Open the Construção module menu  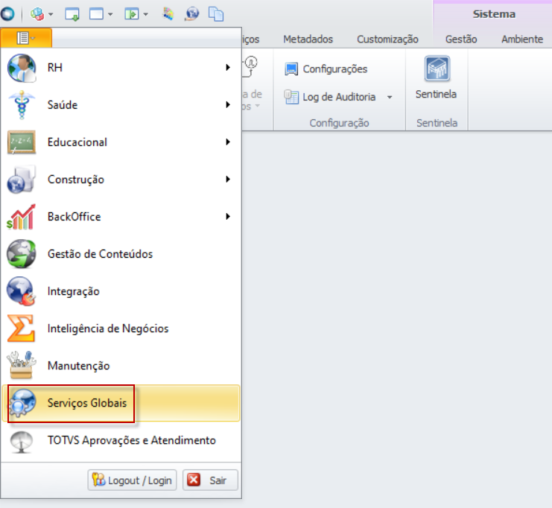[121, 180]
